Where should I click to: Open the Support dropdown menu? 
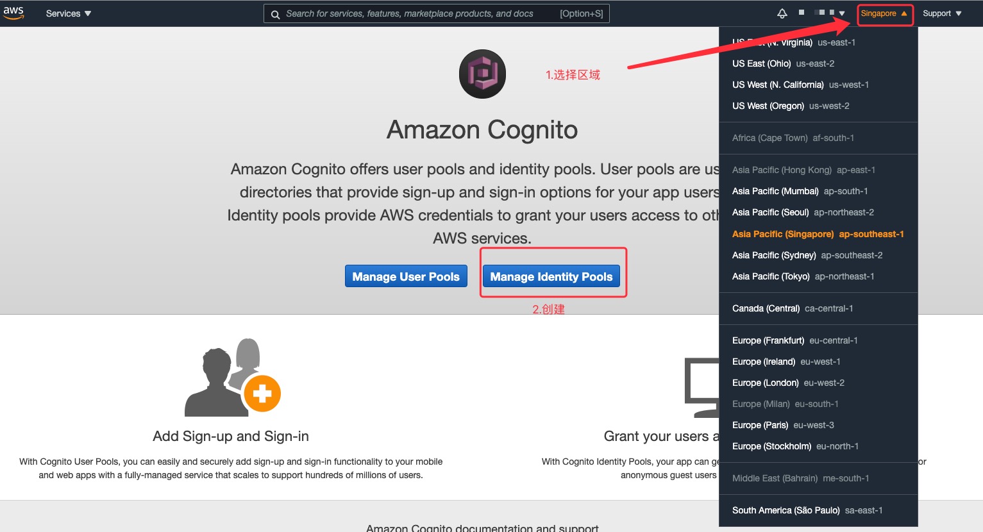[x=942, y=13]
